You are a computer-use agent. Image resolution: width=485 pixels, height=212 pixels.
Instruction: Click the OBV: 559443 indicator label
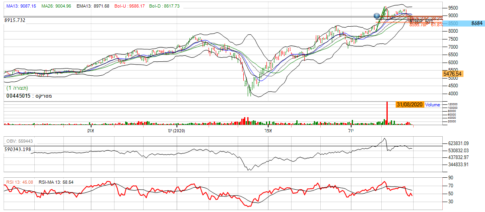pyautogui.click(x=20, y=141)
